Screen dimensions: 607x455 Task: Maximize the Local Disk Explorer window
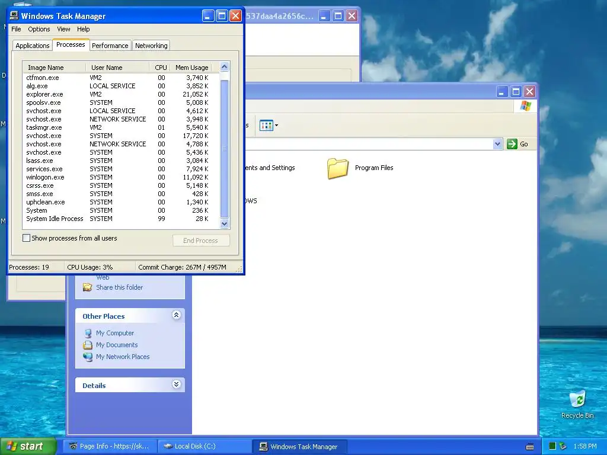[x=516, y=92]
